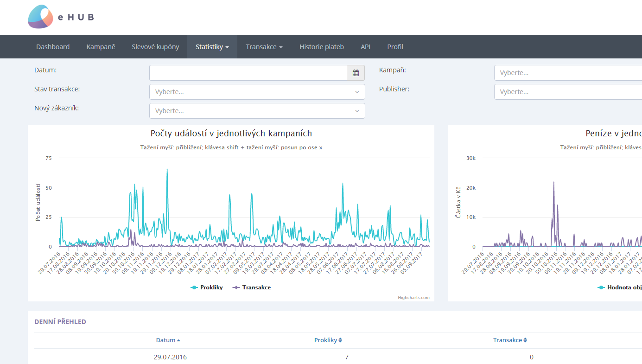Viewport: 642px width, 364px height.
Task: Click the eHUB logo
Action: point(61,17)
